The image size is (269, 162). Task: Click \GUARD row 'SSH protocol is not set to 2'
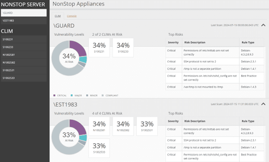click(215, 62)
